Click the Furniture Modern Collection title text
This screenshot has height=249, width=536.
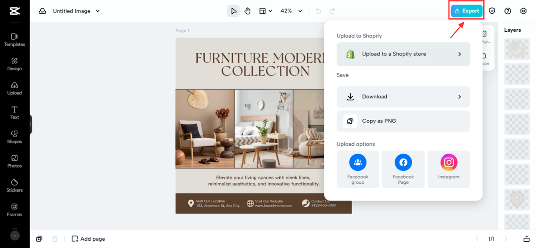[260, 64]
